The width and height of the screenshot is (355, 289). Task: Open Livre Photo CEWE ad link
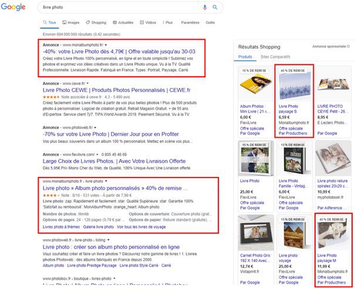117,90
